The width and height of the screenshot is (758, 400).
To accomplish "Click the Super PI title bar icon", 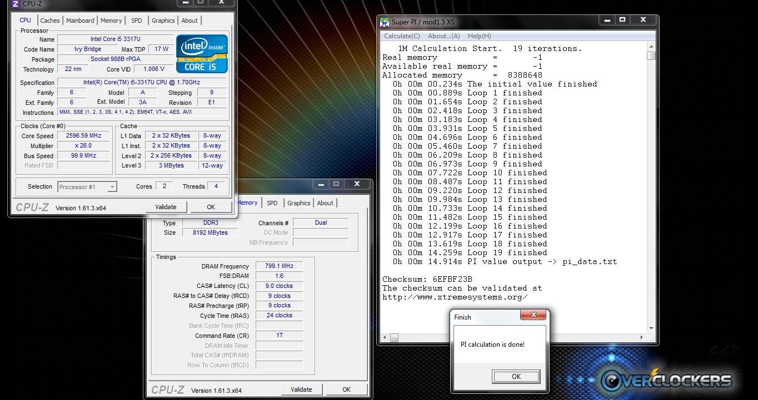I will click(385, 22).
